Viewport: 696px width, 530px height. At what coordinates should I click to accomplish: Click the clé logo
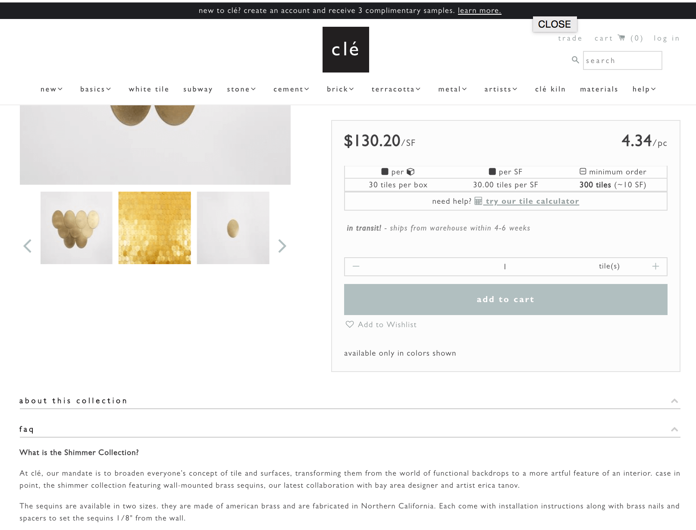click(345, 49)
